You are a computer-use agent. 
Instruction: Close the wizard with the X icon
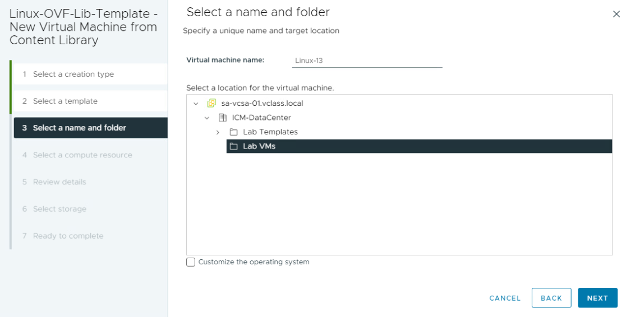pyautogui.click(x=616, y=14)
